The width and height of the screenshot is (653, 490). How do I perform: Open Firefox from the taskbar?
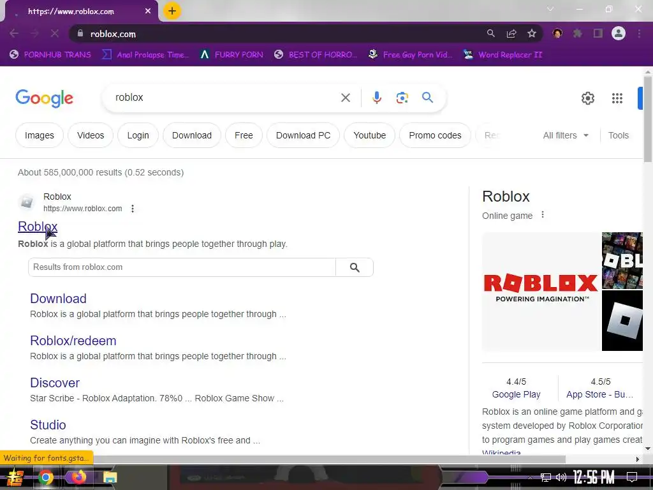click(x=77, y=477)
